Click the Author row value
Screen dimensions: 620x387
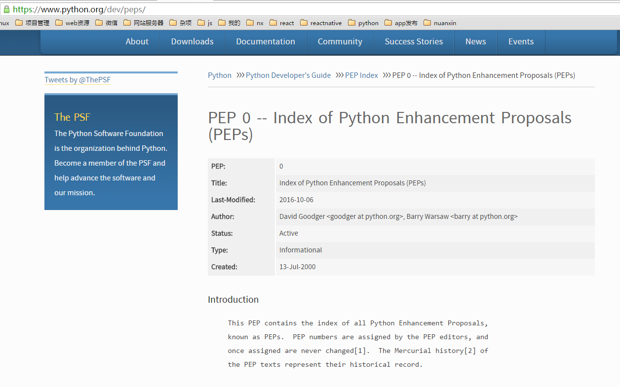pos(398,216)
